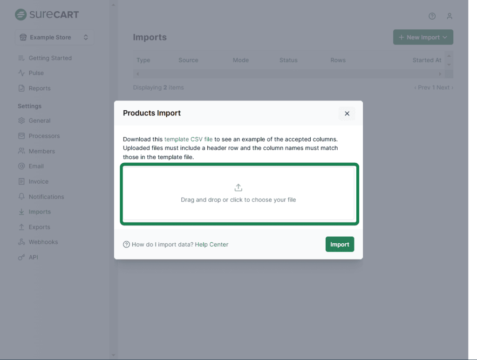477x360 pixels.
Task: Open Notifications settings
Action: click(x=46, y=197)
